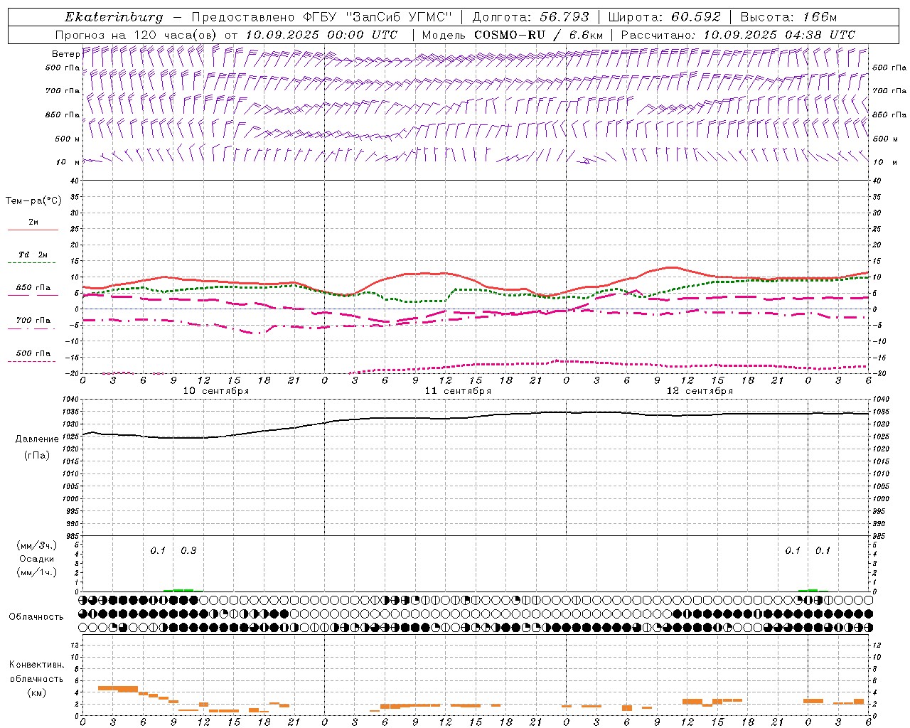910x728 pixels.
Task: Click the Ekaterinburg station title
Action: pyautogui.click(x=114, y=17)
